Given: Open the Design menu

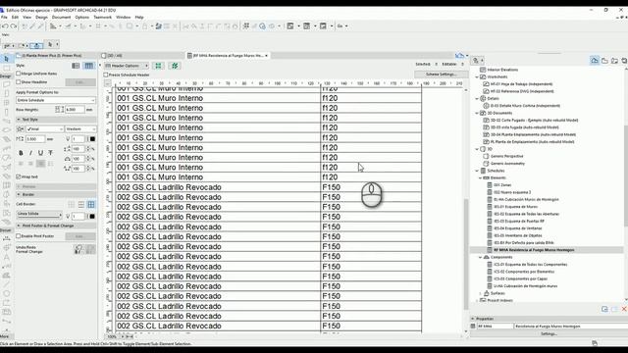Looking at the screenshot, I should [x=41, y=18].
